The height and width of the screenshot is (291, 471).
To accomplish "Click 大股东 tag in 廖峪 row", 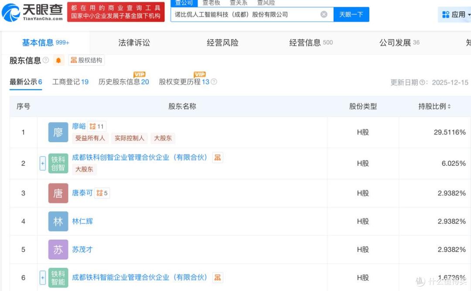I will 163,138.
